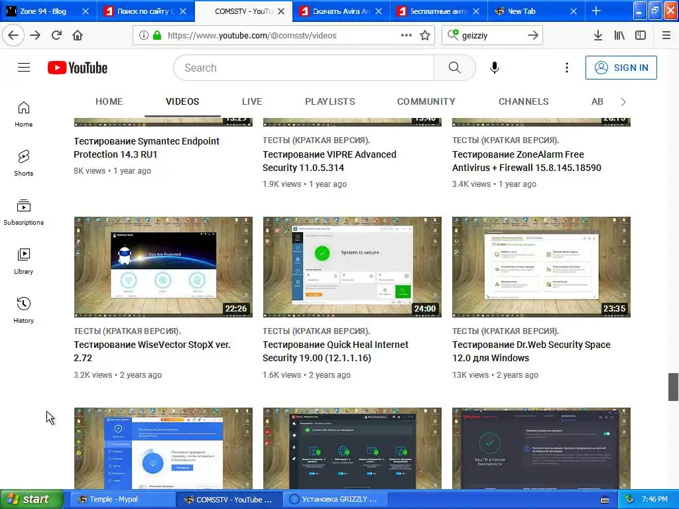This screenshot has width=679, height=509.
Task: Switch to Скачать Avira browser tab
Action: 341,11
